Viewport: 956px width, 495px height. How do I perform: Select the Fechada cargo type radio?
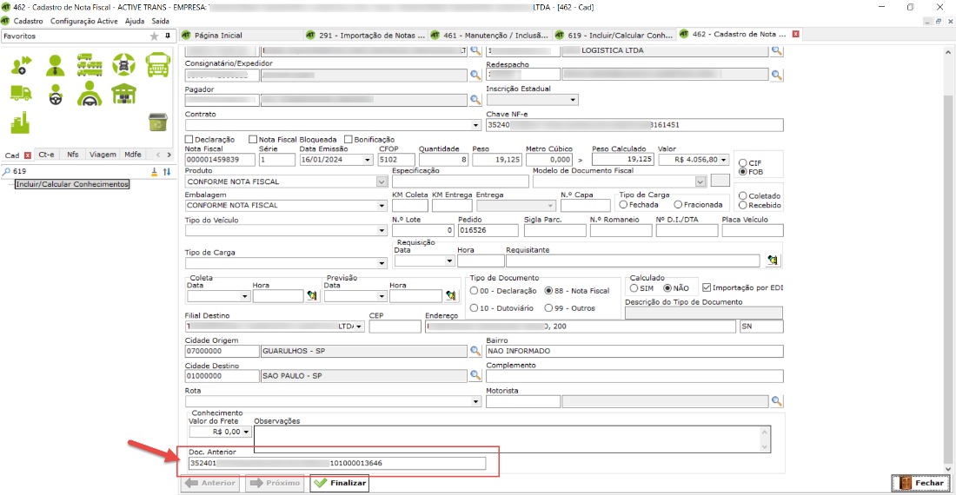tap(623, 205)
